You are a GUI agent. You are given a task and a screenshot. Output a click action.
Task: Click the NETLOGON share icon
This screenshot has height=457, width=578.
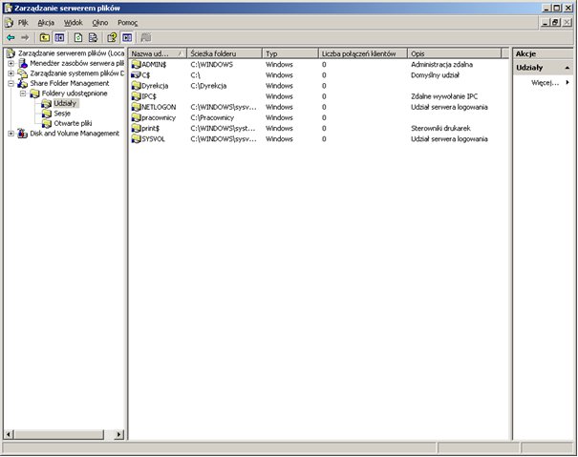click(x=137, y=107)
